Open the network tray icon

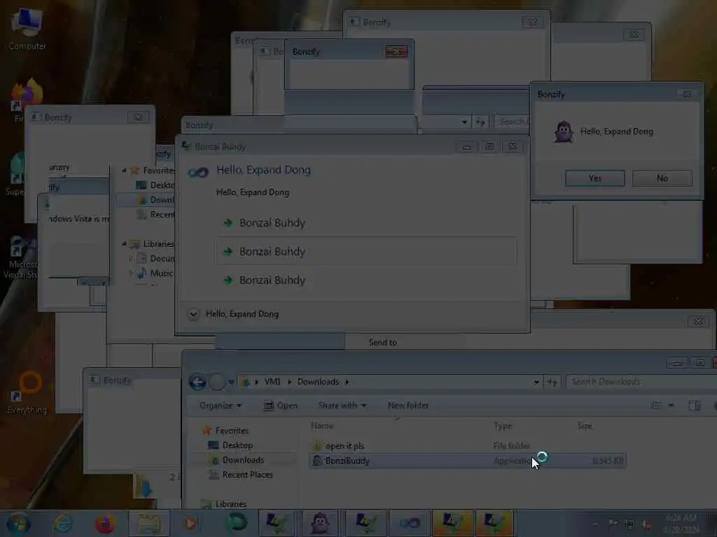629,524
